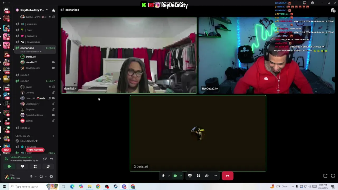Share your screen from call control bar
The height and width of the screenshot is (190, 338).
(x=190, y=176)
